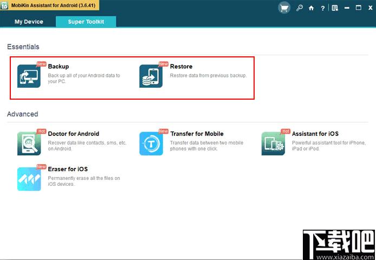This screenshot has width=376, height=260.
Task: Click the Restore title text
Action: [x=181, y=67]
